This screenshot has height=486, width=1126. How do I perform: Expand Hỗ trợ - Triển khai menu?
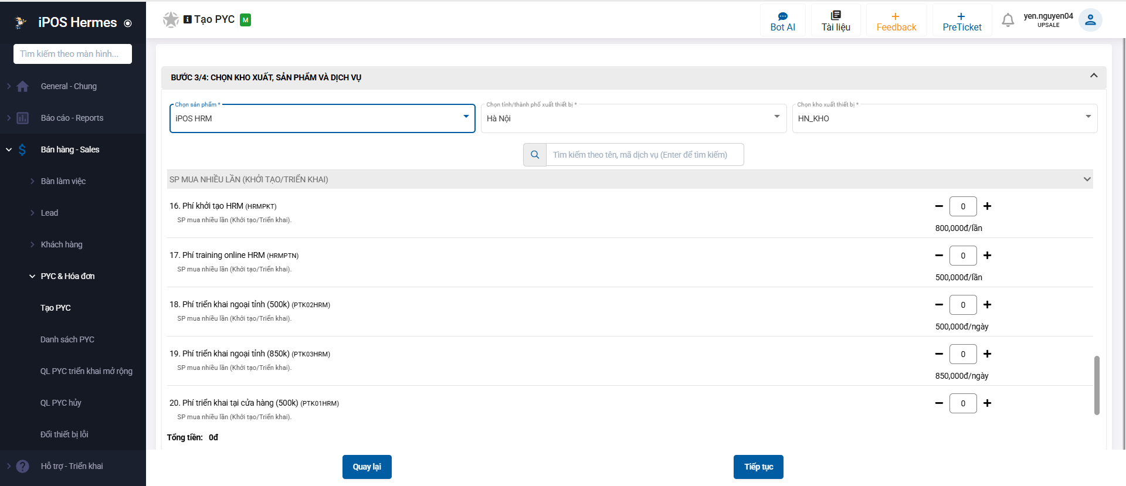point(9,466)
